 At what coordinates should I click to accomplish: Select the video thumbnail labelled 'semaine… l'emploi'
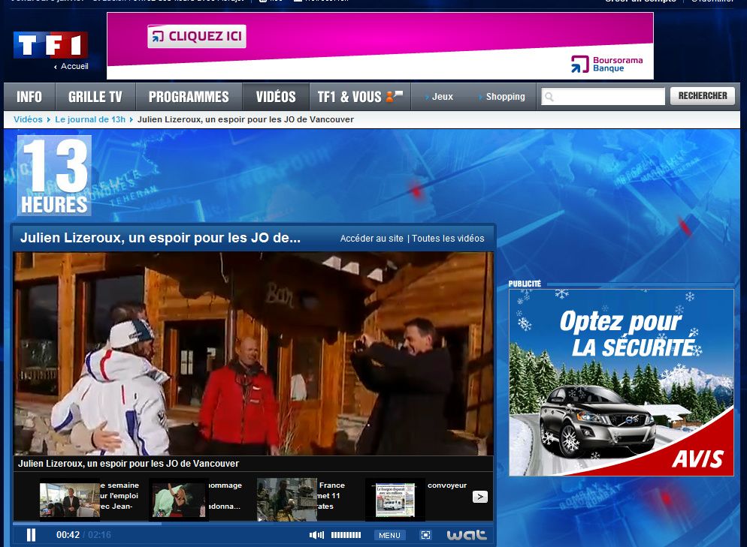tap(70, 500)
